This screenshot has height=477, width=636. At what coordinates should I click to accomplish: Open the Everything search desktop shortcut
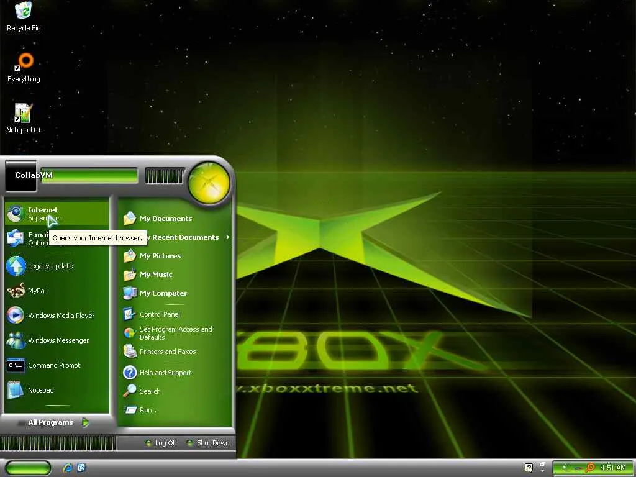click(x=24, y=68)
